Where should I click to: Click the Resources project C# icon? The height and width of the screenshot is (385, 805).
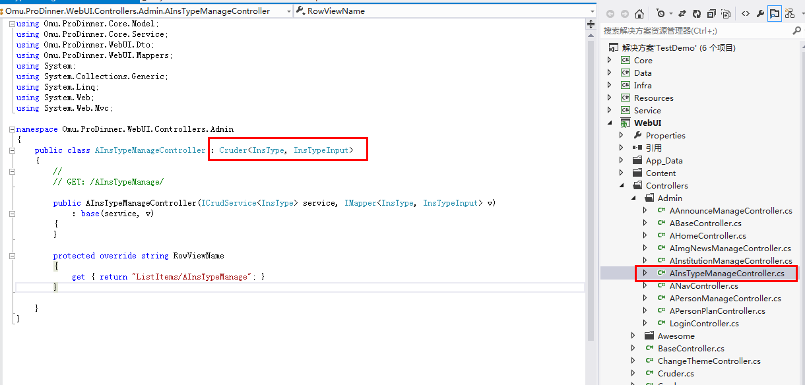click(x=626, y=98)
